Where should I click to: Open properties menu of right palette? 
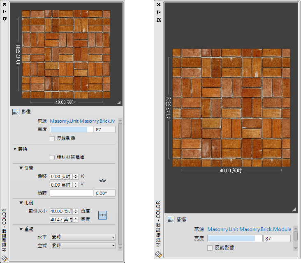[x=159, y=20]
